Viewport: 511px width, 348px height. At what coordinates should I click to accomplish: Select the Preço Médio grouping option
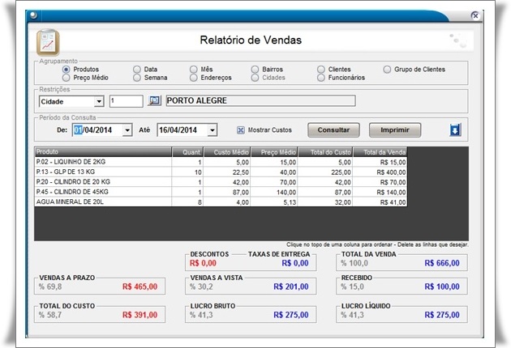point(67,78)
